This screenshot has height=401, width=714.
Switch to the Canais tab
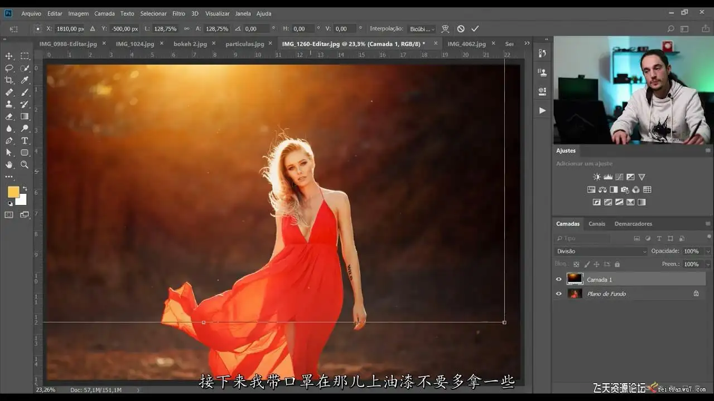coord(596,224)
